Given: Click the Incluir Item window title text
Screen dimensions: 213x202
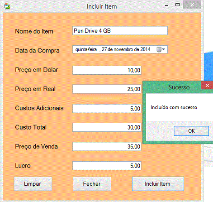Looking at the screenshot, I should click(102, 6).
